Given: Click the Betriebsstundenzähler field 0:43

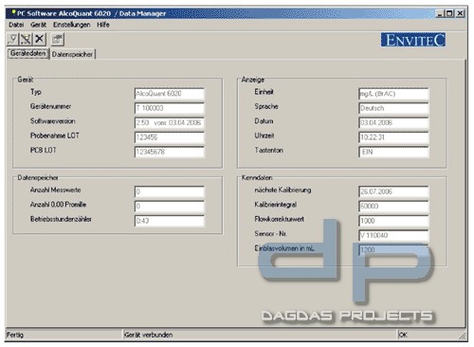Looking at the screenshot, I should [x=170, y=221].
